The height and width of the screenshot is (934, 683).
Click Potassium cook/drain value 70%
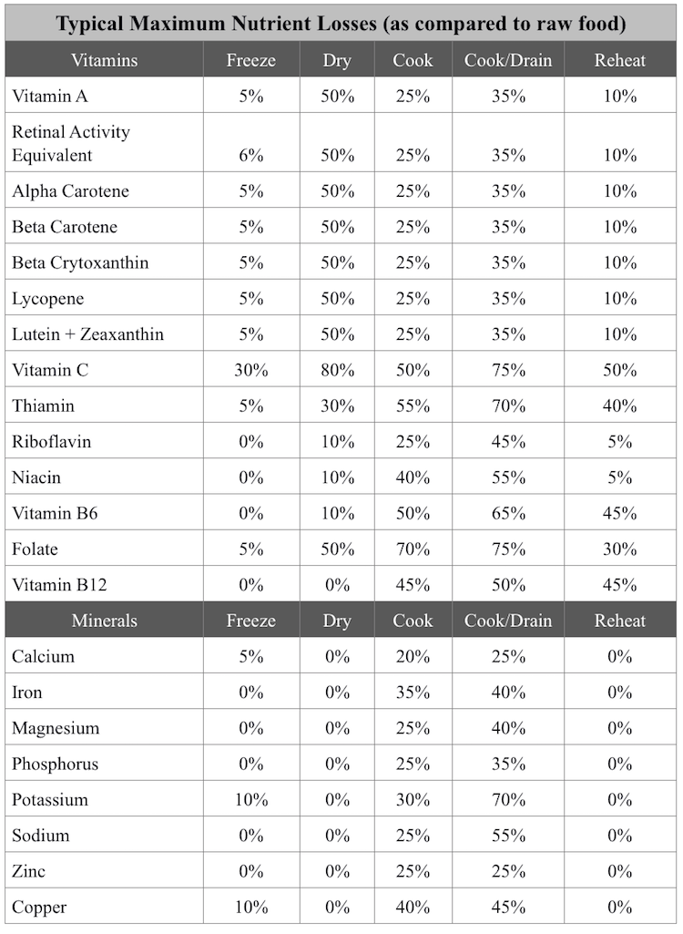coord(508,799)
